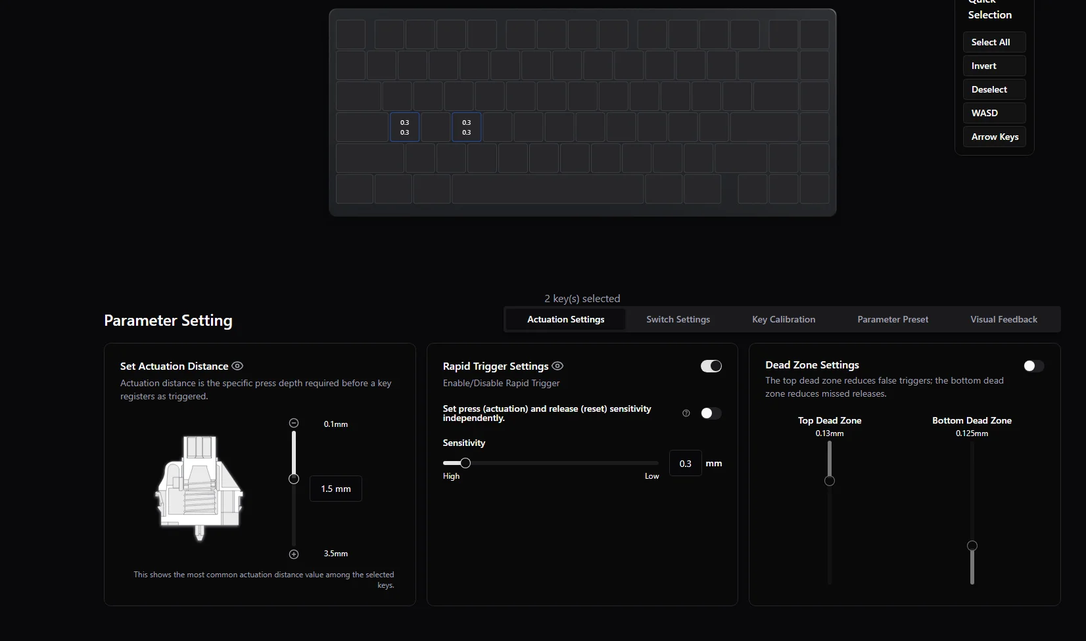
Task: Go to the Key Calibration tab
Action: tap(784, 319)
